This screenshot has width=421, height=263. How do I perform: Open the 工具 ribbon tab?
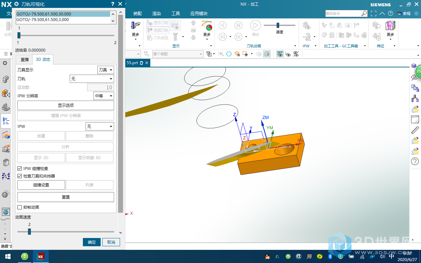pyautogui.click(x=176, y=13)
